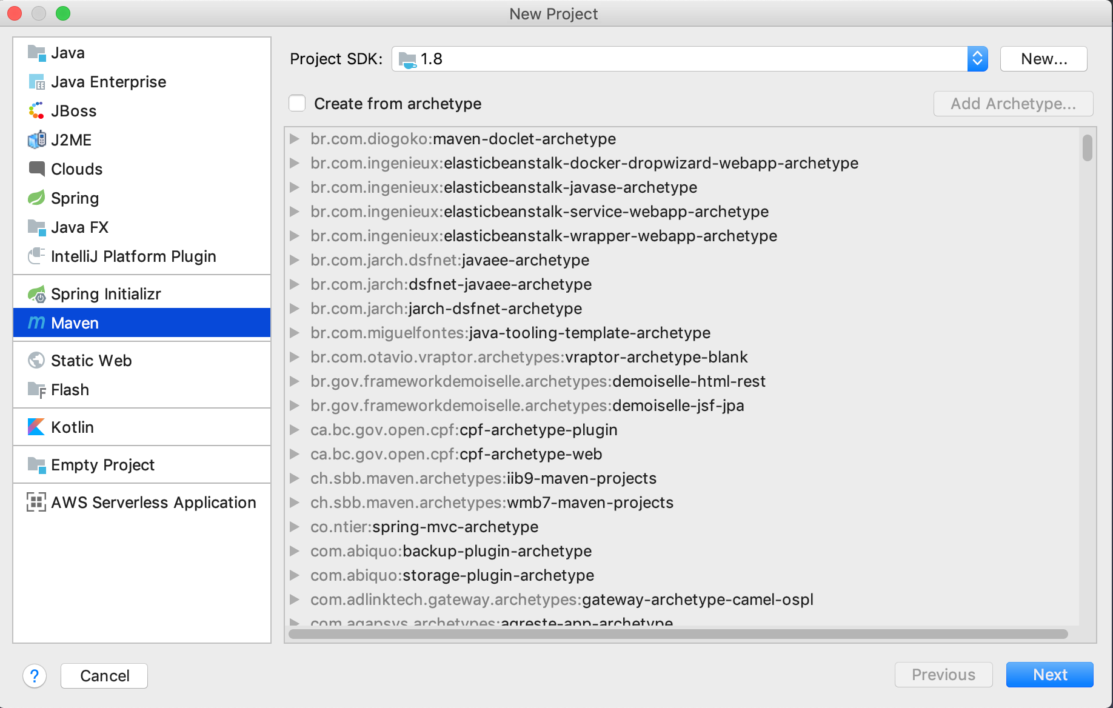1113x708 pixels.
Task: Click the Spring leaf icon
Action: click(36, 198)
